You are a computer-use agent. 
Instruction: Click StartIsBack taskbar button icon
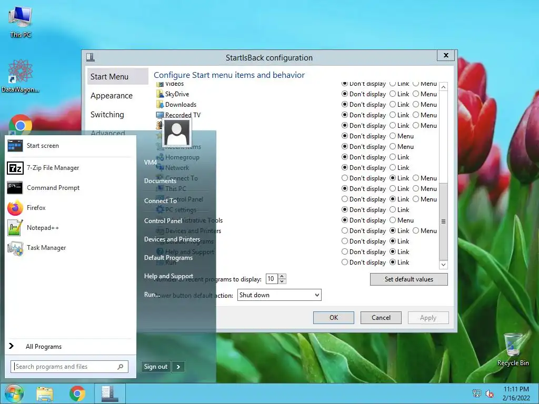point(109,393)
